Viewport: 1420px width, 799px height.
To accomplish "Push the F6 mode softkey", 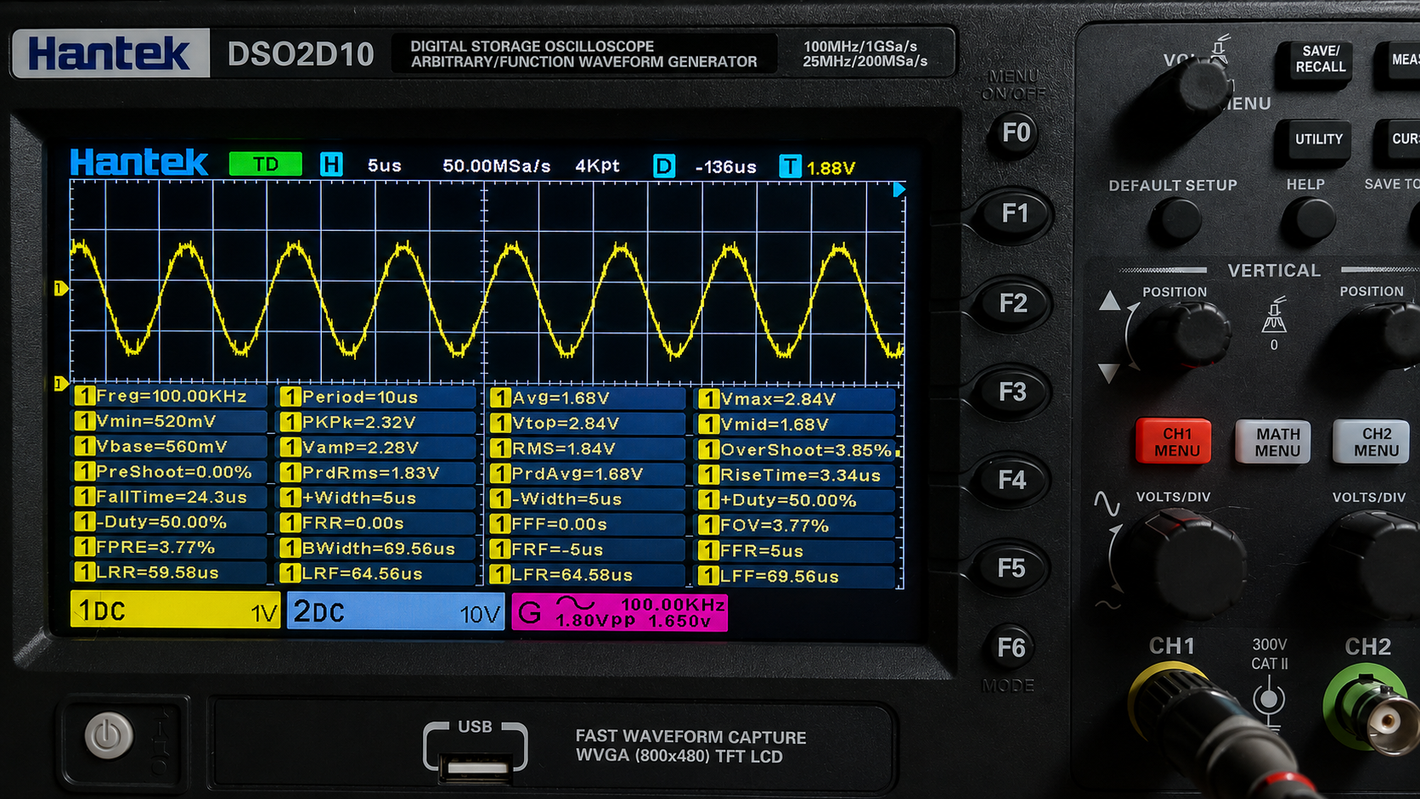I will 1011,648.
